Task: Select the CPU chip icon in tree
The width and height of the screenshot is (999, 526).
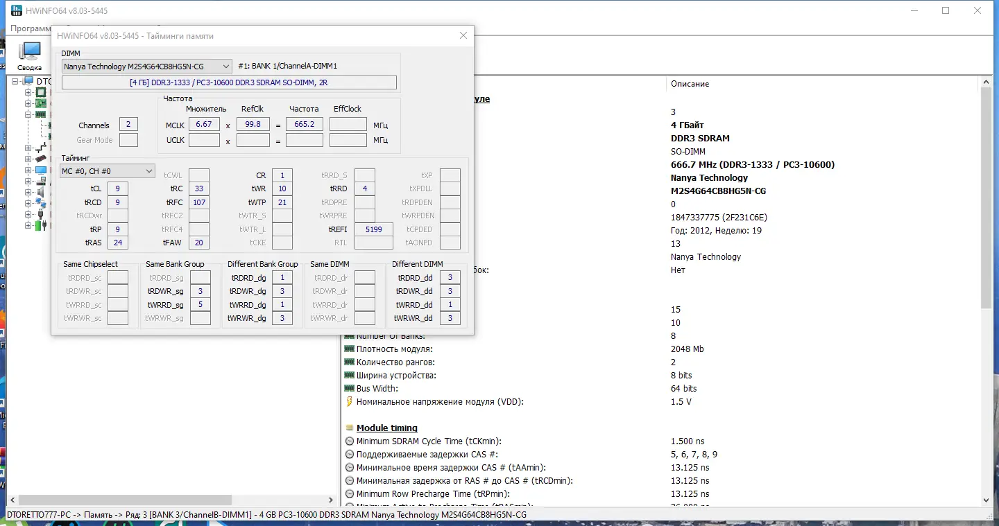Action: tap(41, 92)
